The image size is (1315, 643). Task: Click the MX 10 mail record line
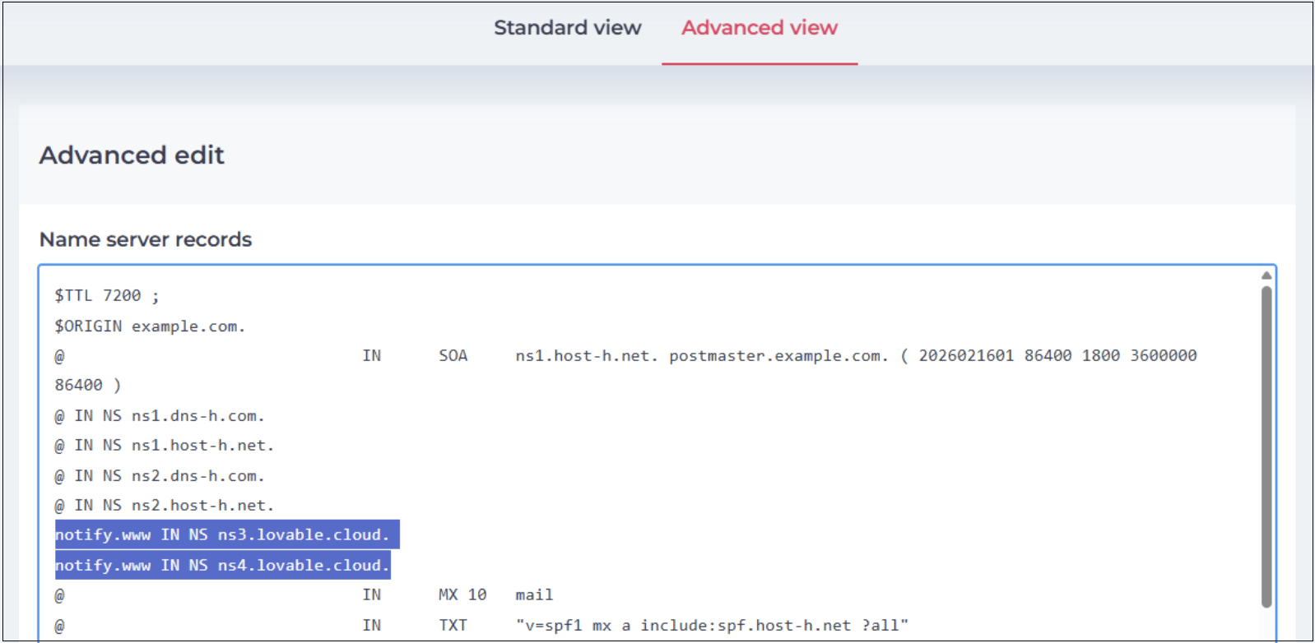pyautogui.click(x=304, y=594)
